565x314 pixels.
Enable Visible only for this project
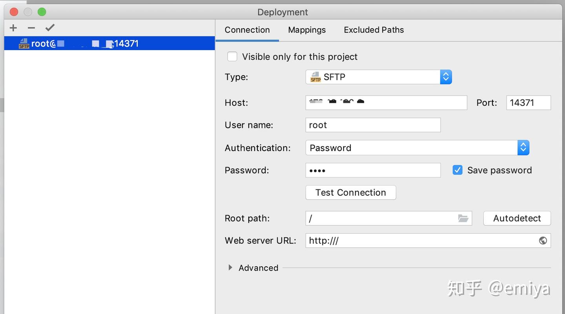232,57
